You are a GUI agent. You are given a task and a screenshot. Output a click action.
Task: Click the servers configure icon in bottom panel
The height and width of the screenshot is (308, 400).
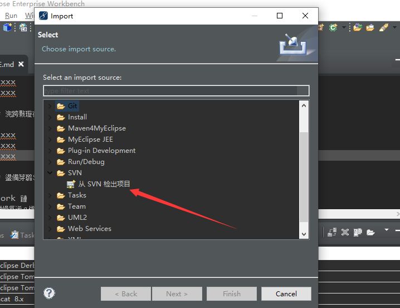332,232
